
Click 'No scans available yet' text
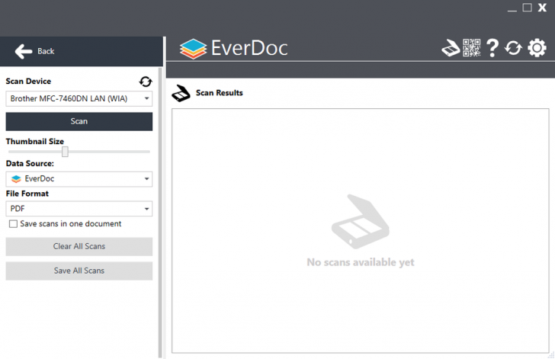point(361,262)
